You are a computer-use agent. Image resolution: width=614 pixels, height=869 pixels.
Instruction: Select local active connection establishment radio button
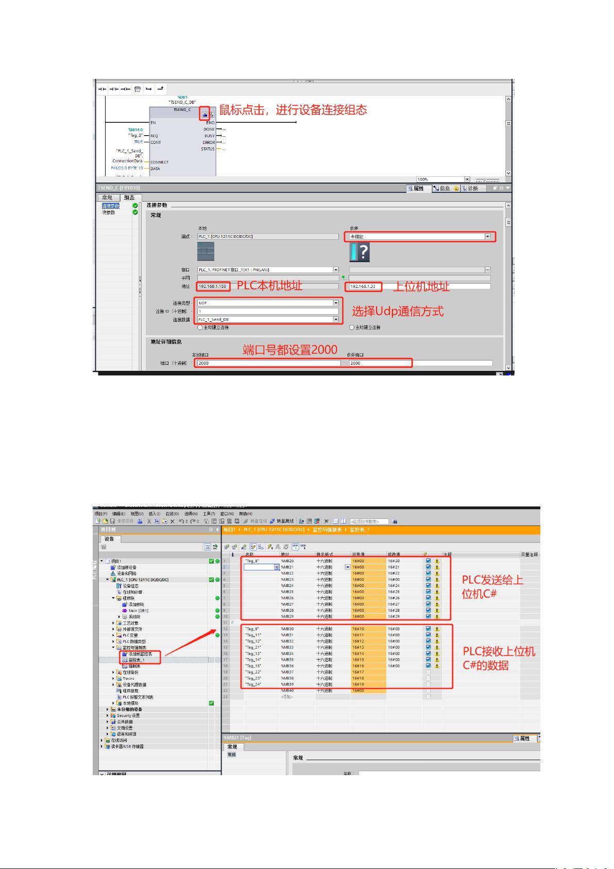tap(200, 327)
